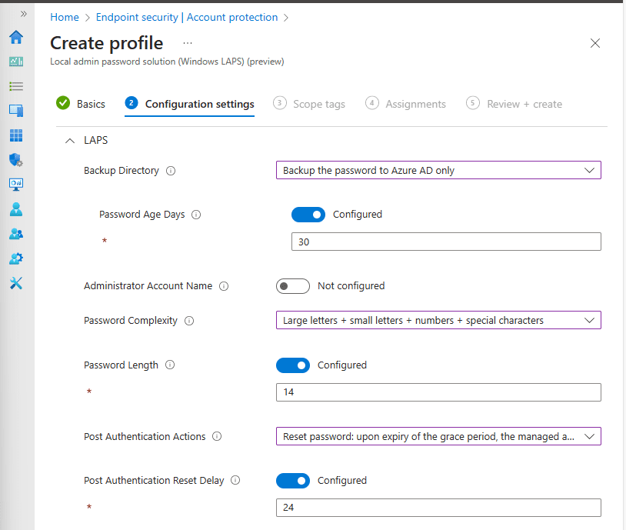Image resolution: width=626 pixels, height=530 pixels.
Task: Collapse the LAPS settings section
Action: pyautogui.click(x=68, y=140)
